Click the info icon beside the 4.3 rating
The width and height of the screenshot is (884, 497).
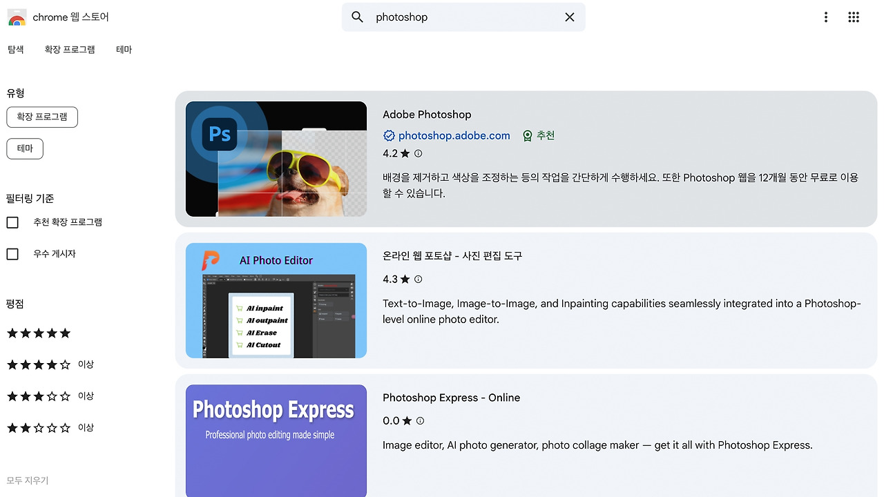coord(419,279)
